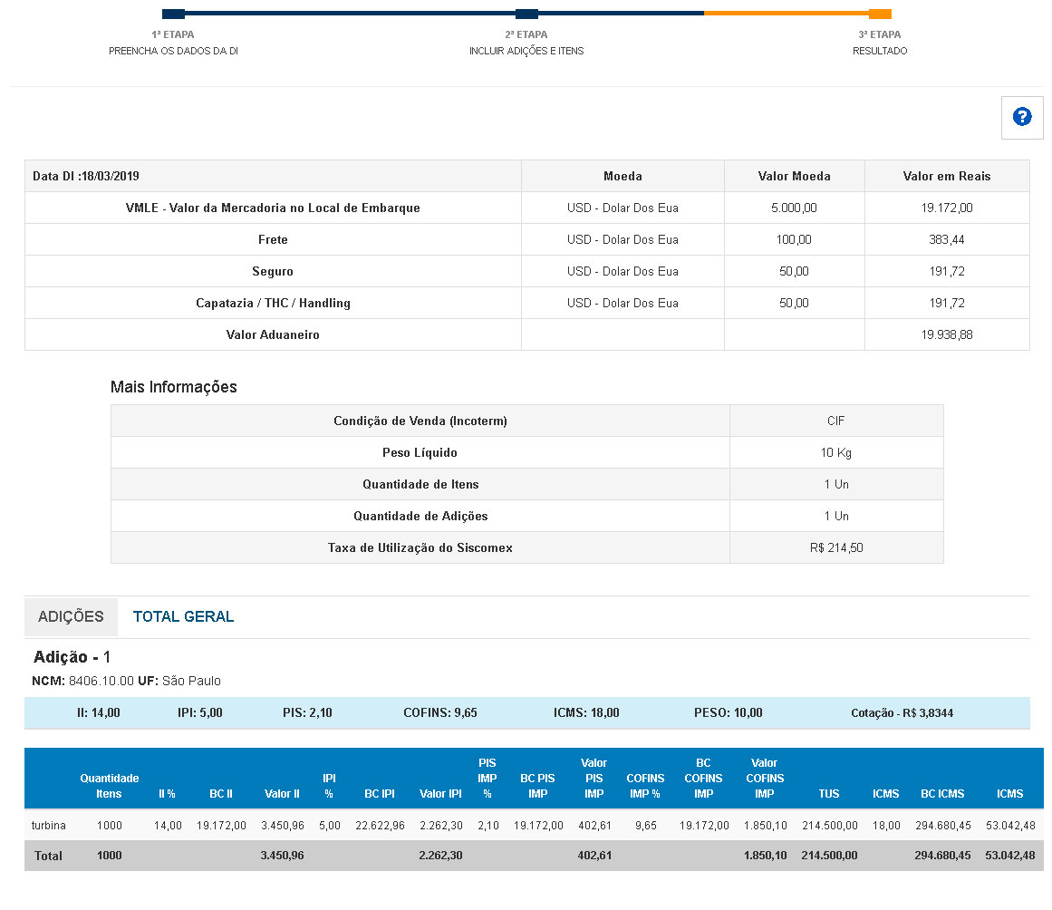Click the Quantidade de Itens label

point(420,484)
